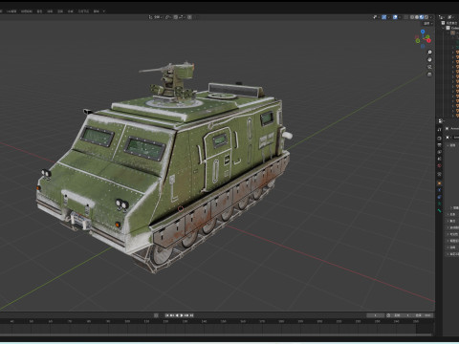Screen dimensions: 459x344
Task: Switch to the UV Editing workspace tab
Action: (11, 11)
